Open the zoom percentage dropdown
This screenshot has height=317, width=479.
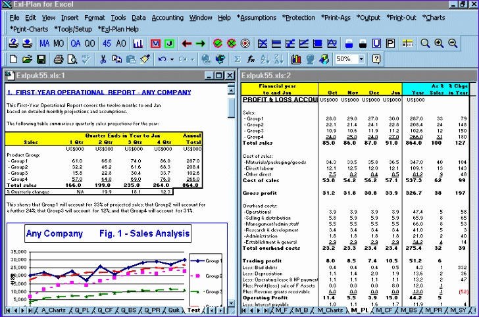[361, 59]
